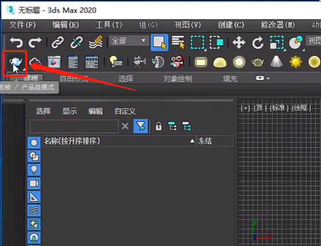Screen dimensions: 321x246
Task: Toggle display geometry filter circle
Action: click(x=34, y=143)
